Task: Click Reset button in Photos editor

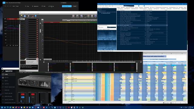Action: pos(18,6)
